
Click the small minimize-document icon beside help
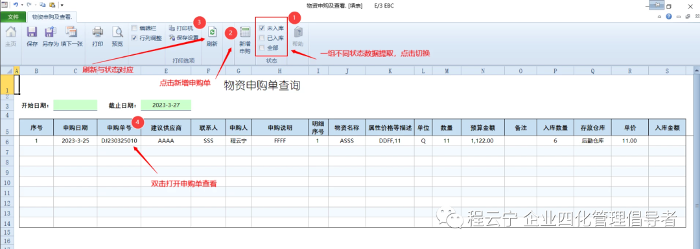click(679, 16)
